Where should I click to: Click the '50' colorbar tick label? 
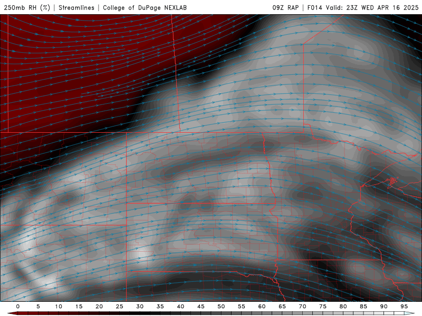221,307
